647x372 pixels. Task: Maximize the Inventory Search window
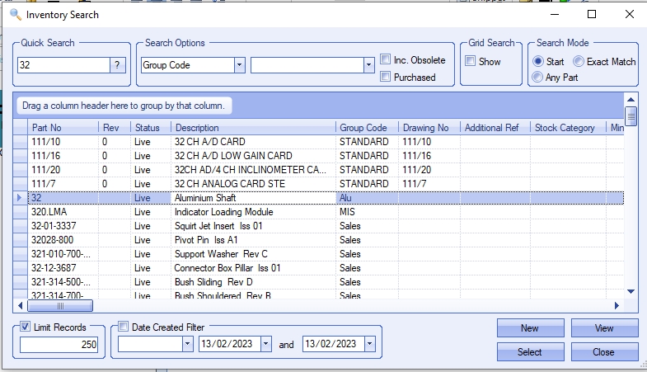(x=592, y=14)
